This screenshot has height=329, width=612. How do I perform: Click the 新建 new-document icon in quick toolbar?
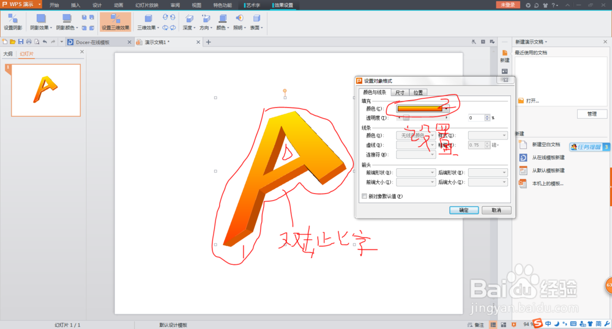tap(5, 42)
